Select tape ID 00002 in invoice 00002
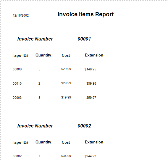 point(17,156)
